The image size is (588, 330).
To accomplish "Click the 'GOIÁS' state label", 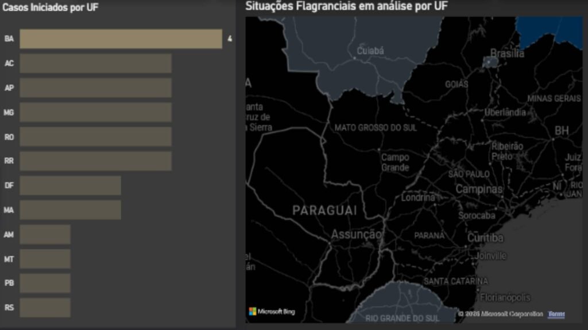I will [x=457, y=85].
